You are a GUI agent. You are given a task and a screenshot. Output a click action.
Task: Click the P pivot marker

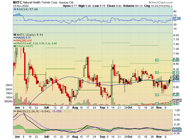click(157, 80)
